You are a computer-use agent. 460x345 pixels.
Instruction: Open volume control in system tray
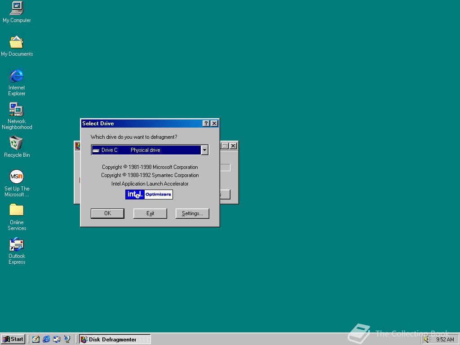tap(427, 340)
